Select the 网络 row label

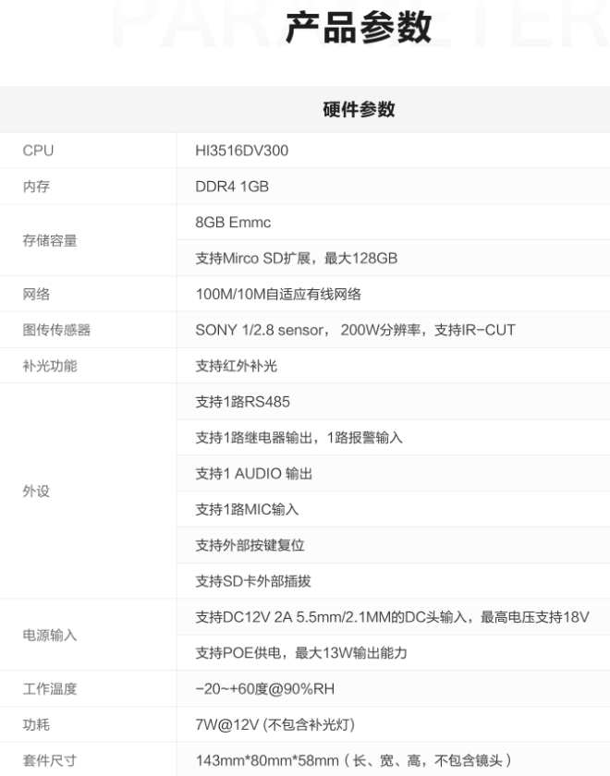[36, 294]
